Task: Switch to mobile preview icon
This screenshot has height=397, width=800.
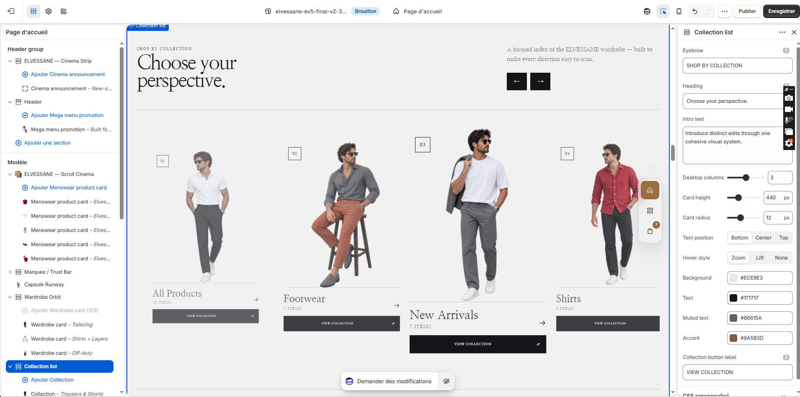Action: [x=679, y=11]
